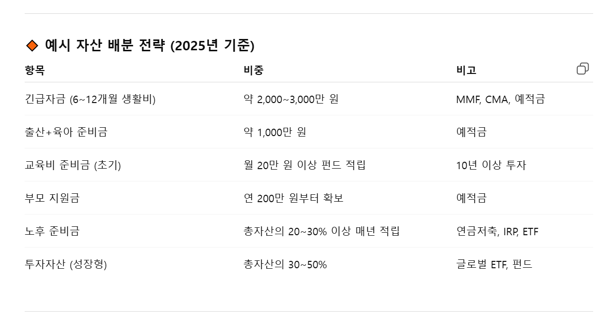Click the 연 200만 원부터 확보 cell

[x=294, y=198]
